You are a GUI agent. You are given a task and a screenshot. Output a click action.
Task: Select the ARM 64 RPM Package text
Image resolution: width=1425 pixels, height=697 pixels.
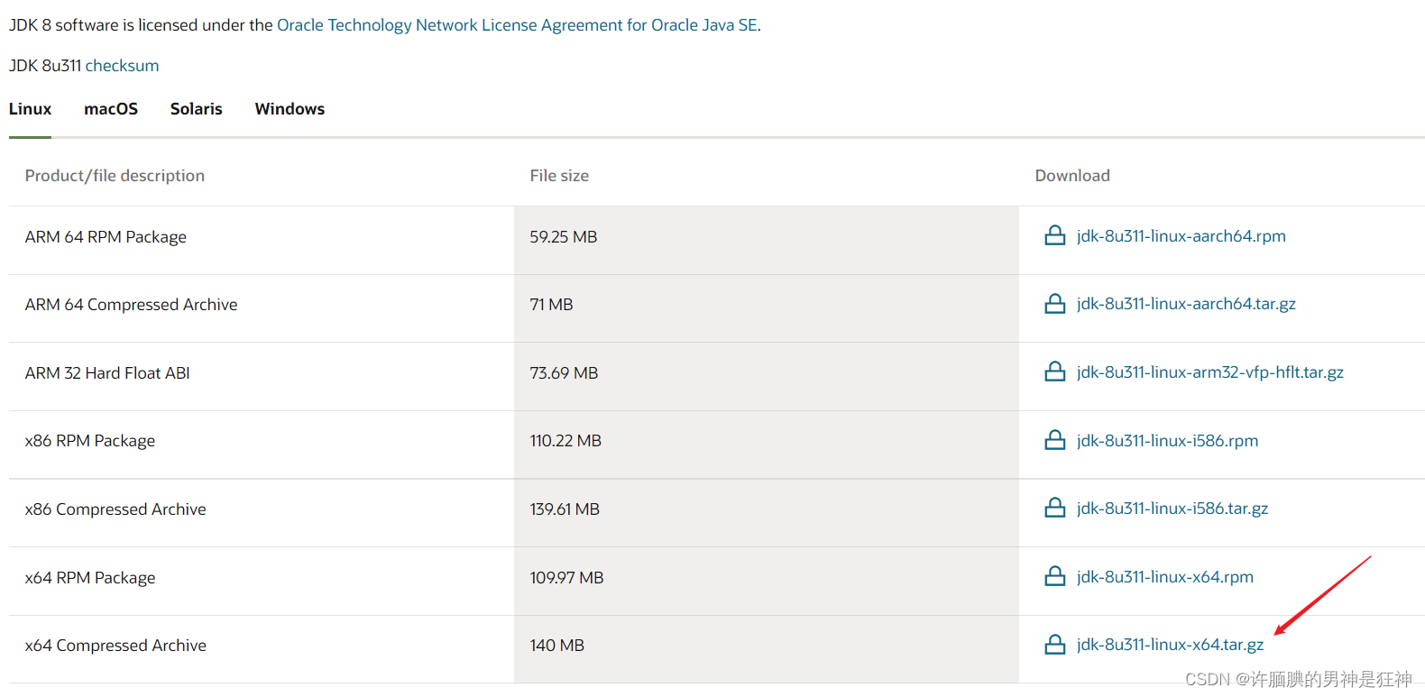coord(106,237)
